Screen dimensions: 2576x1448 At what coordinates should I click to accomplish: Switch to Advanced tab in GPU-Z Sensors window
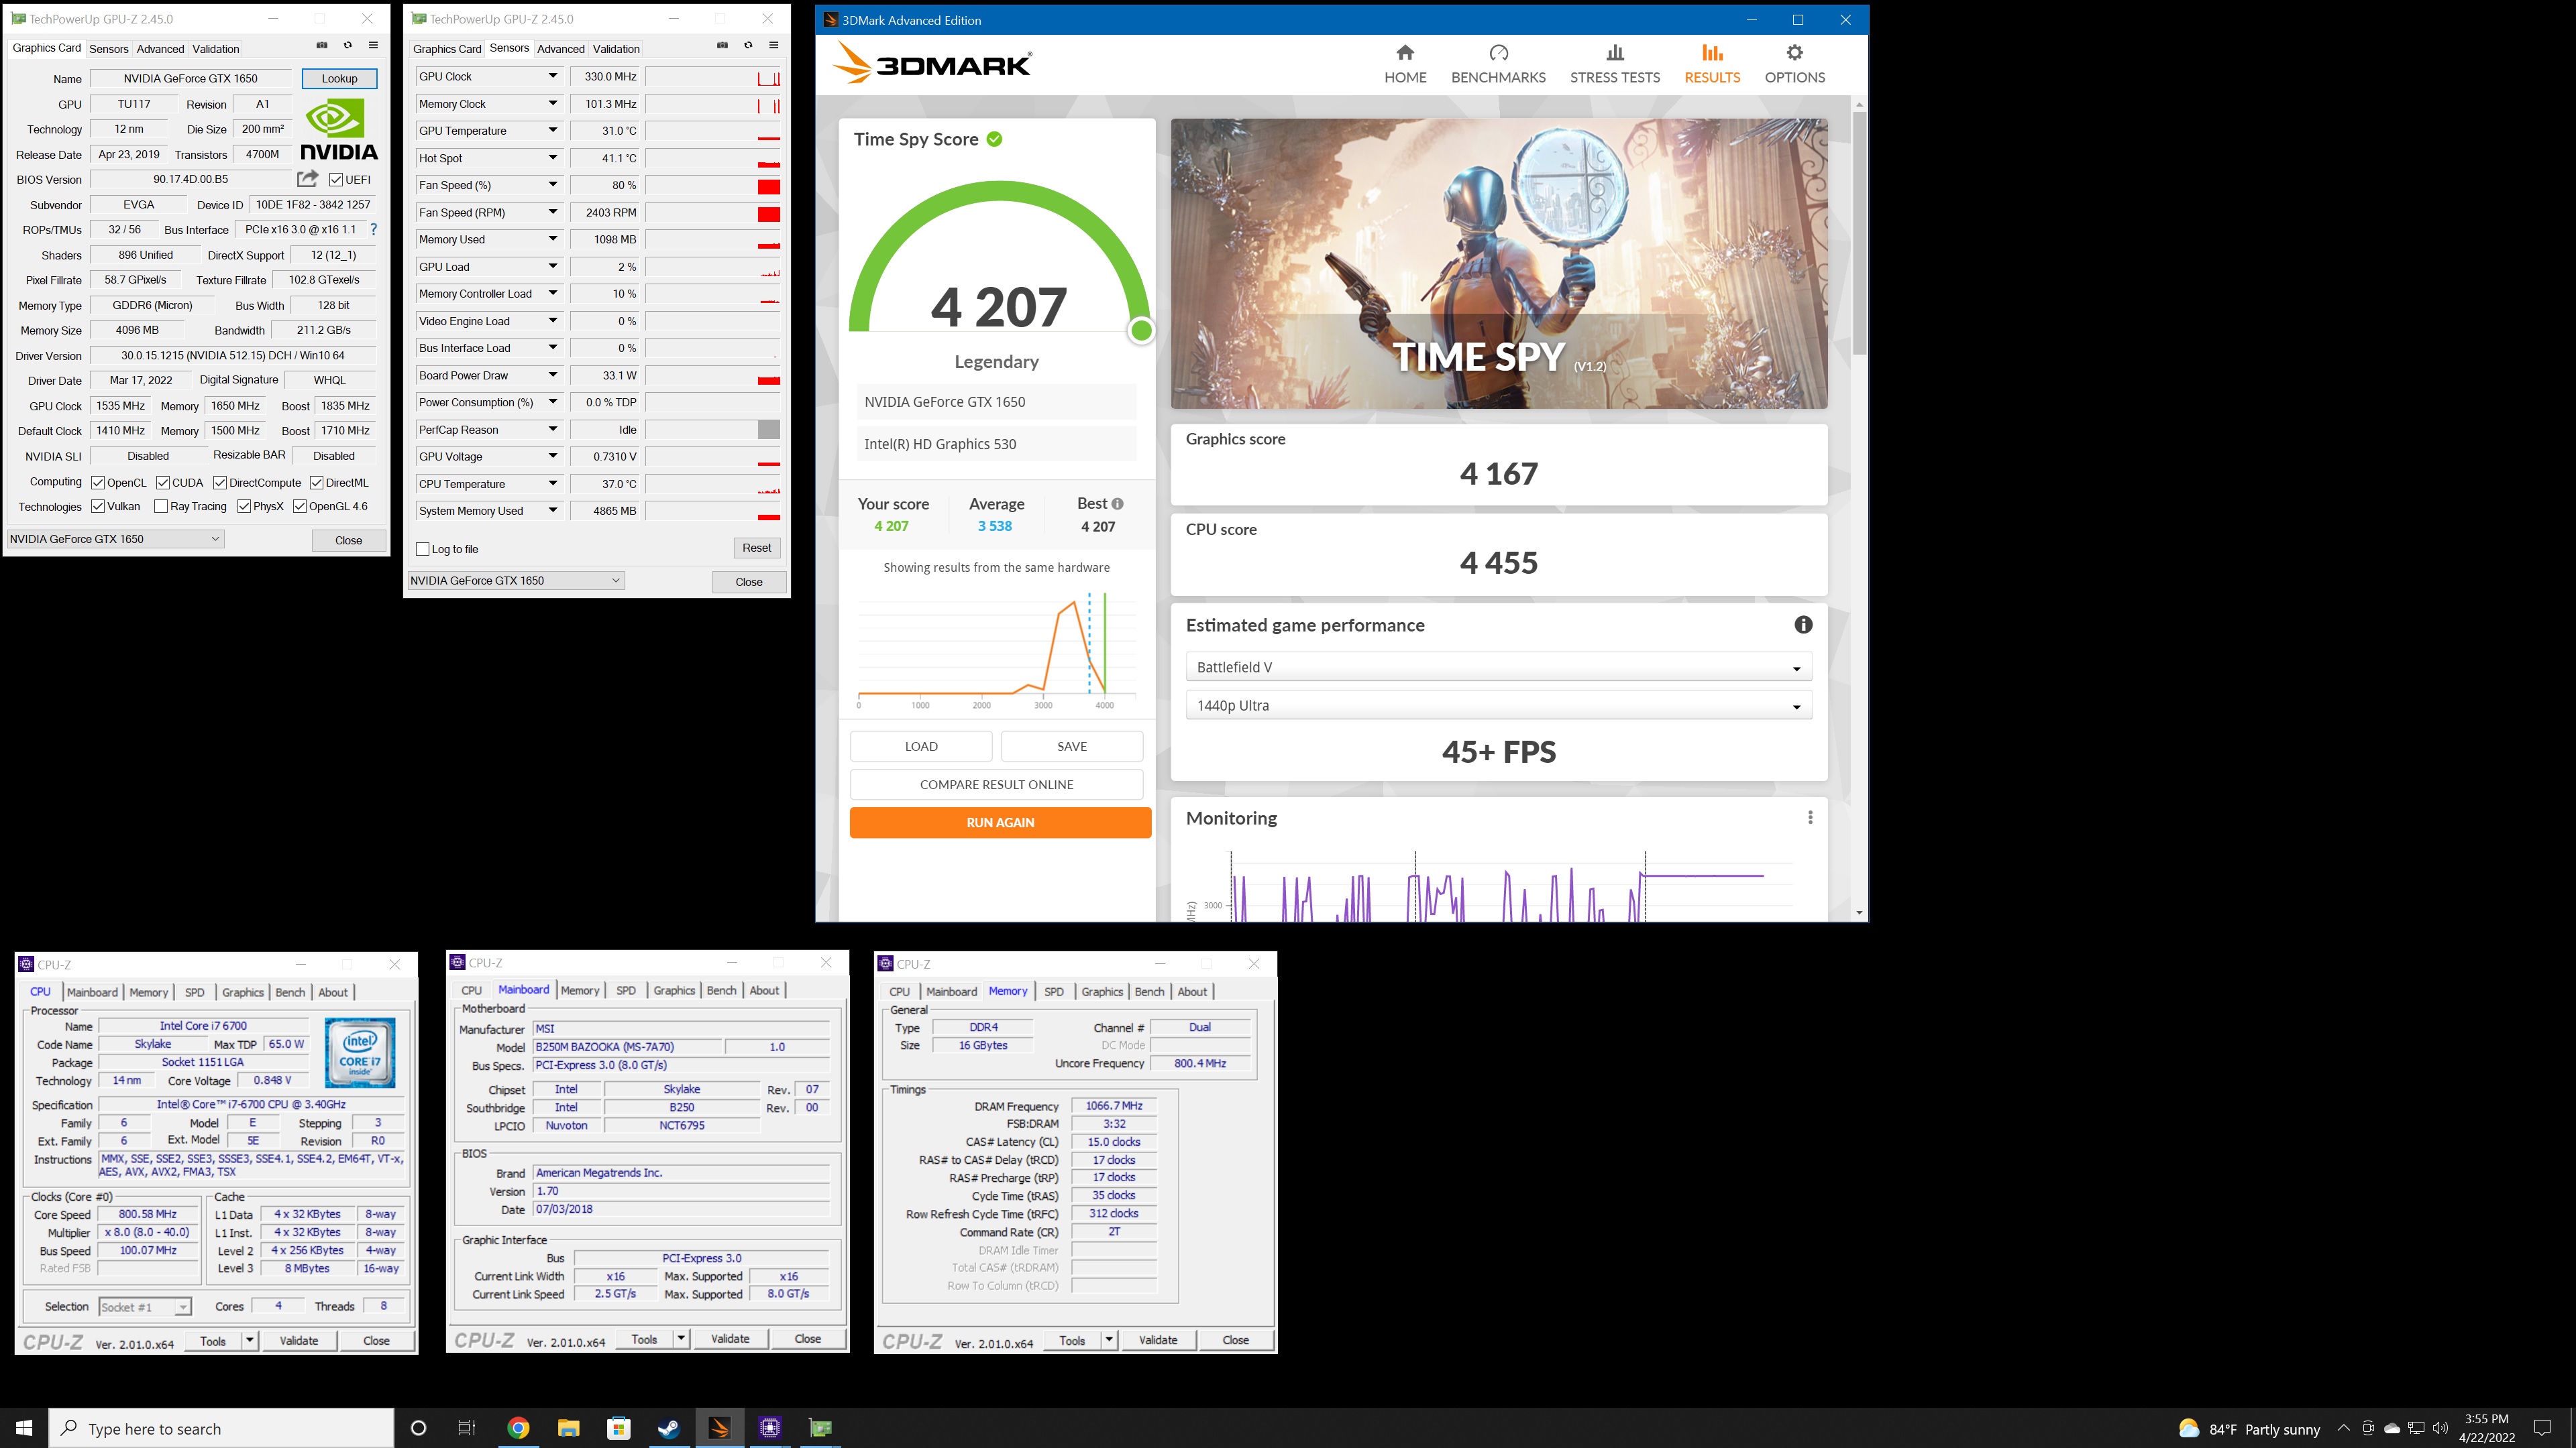(560, 49)
